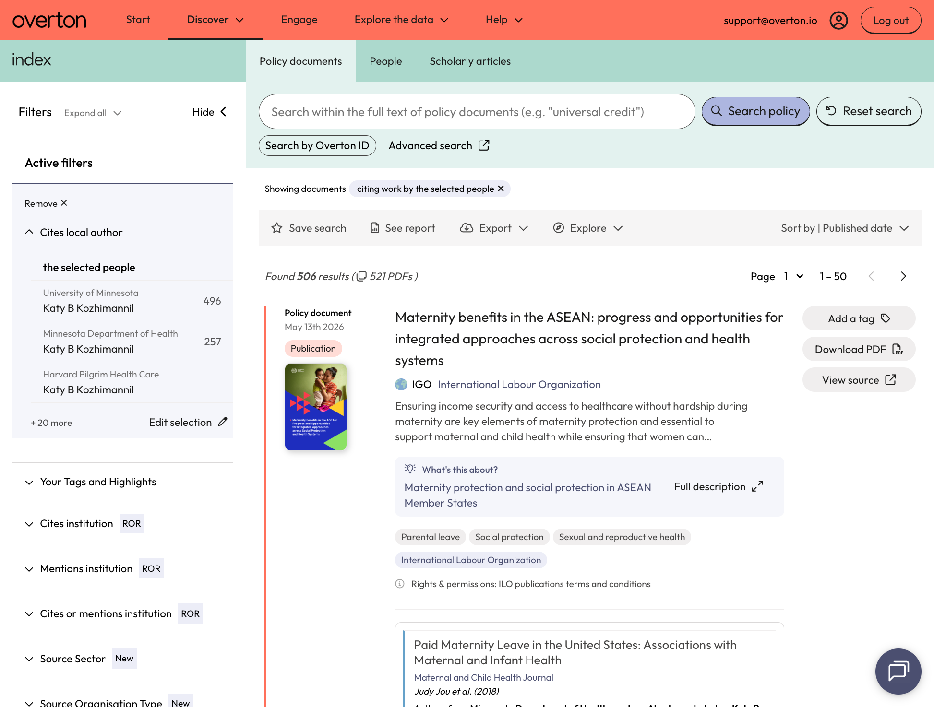Screen dimensions: 934x707
Task: Click the Reset search button
Action: pos(869,111)
